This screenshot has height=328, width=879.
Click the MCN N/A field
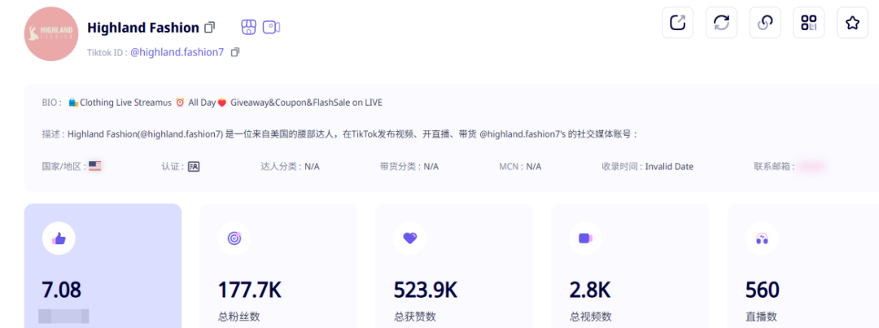coord(520,167)
